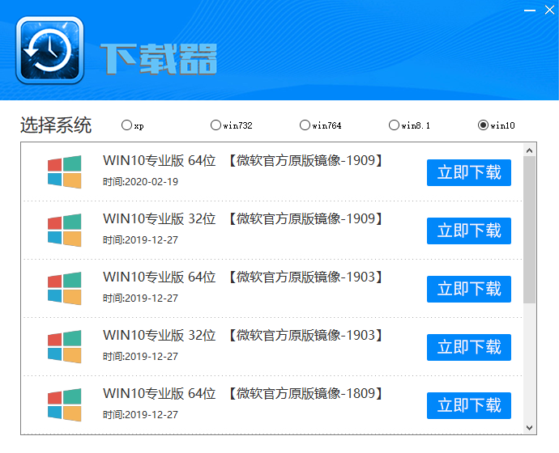Click 立即下载 for WIN10 32位 1903
The image size is (559, 453).
tap(469, 347)
